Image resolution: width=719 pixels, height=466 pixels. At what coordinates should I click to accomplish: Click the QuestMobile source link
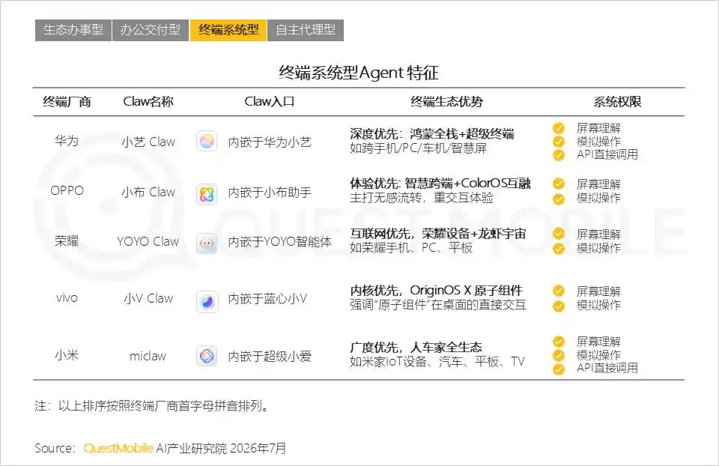click(x=118, y=448)
